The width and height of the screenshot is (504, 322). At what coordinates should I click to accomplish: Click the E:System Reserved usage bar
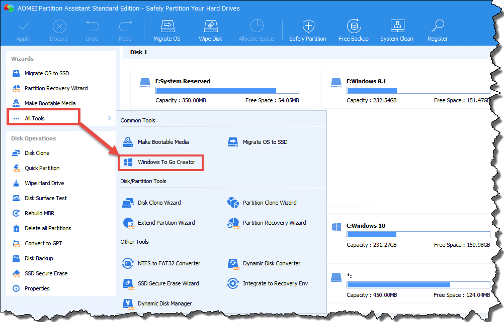coord(227,90)
